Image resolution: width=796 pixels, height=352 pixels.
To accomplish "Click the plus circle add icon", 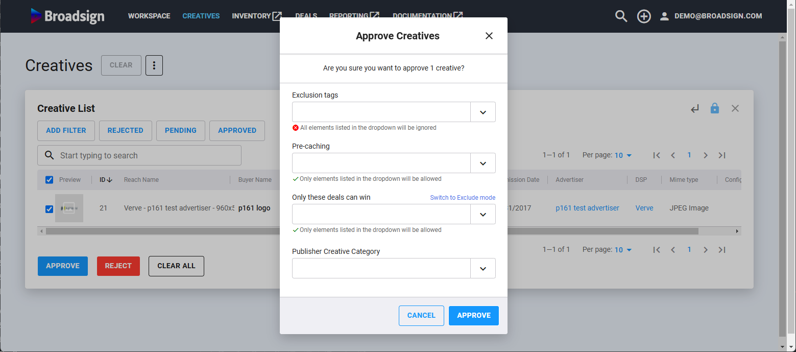I will click(x=644, y=16).
